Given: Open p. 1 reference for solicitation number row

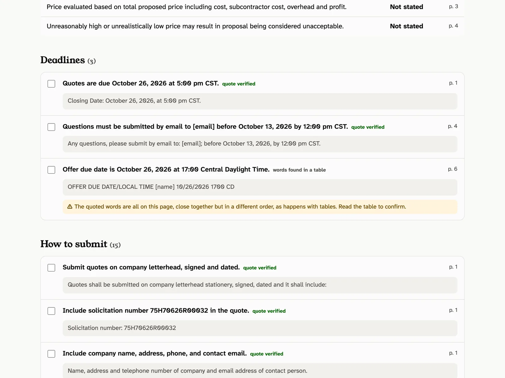Looking at the screenshot, I should point(453,310).
